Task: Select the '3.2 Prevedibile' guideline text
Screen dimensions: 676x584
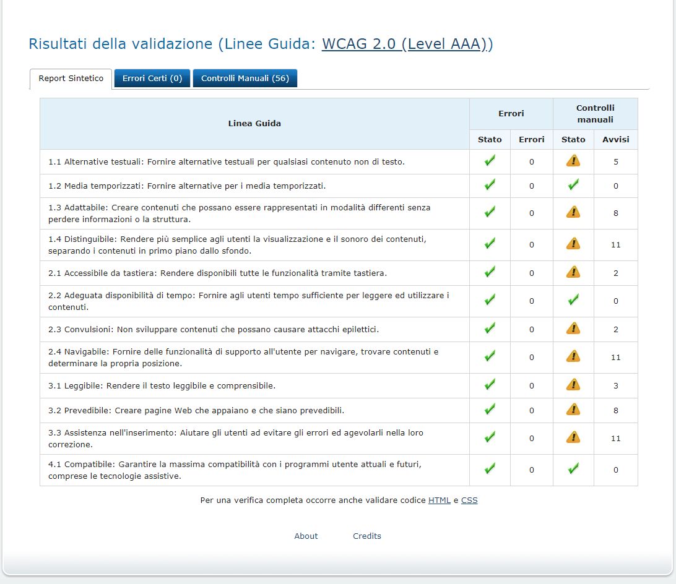Action: 196,410
